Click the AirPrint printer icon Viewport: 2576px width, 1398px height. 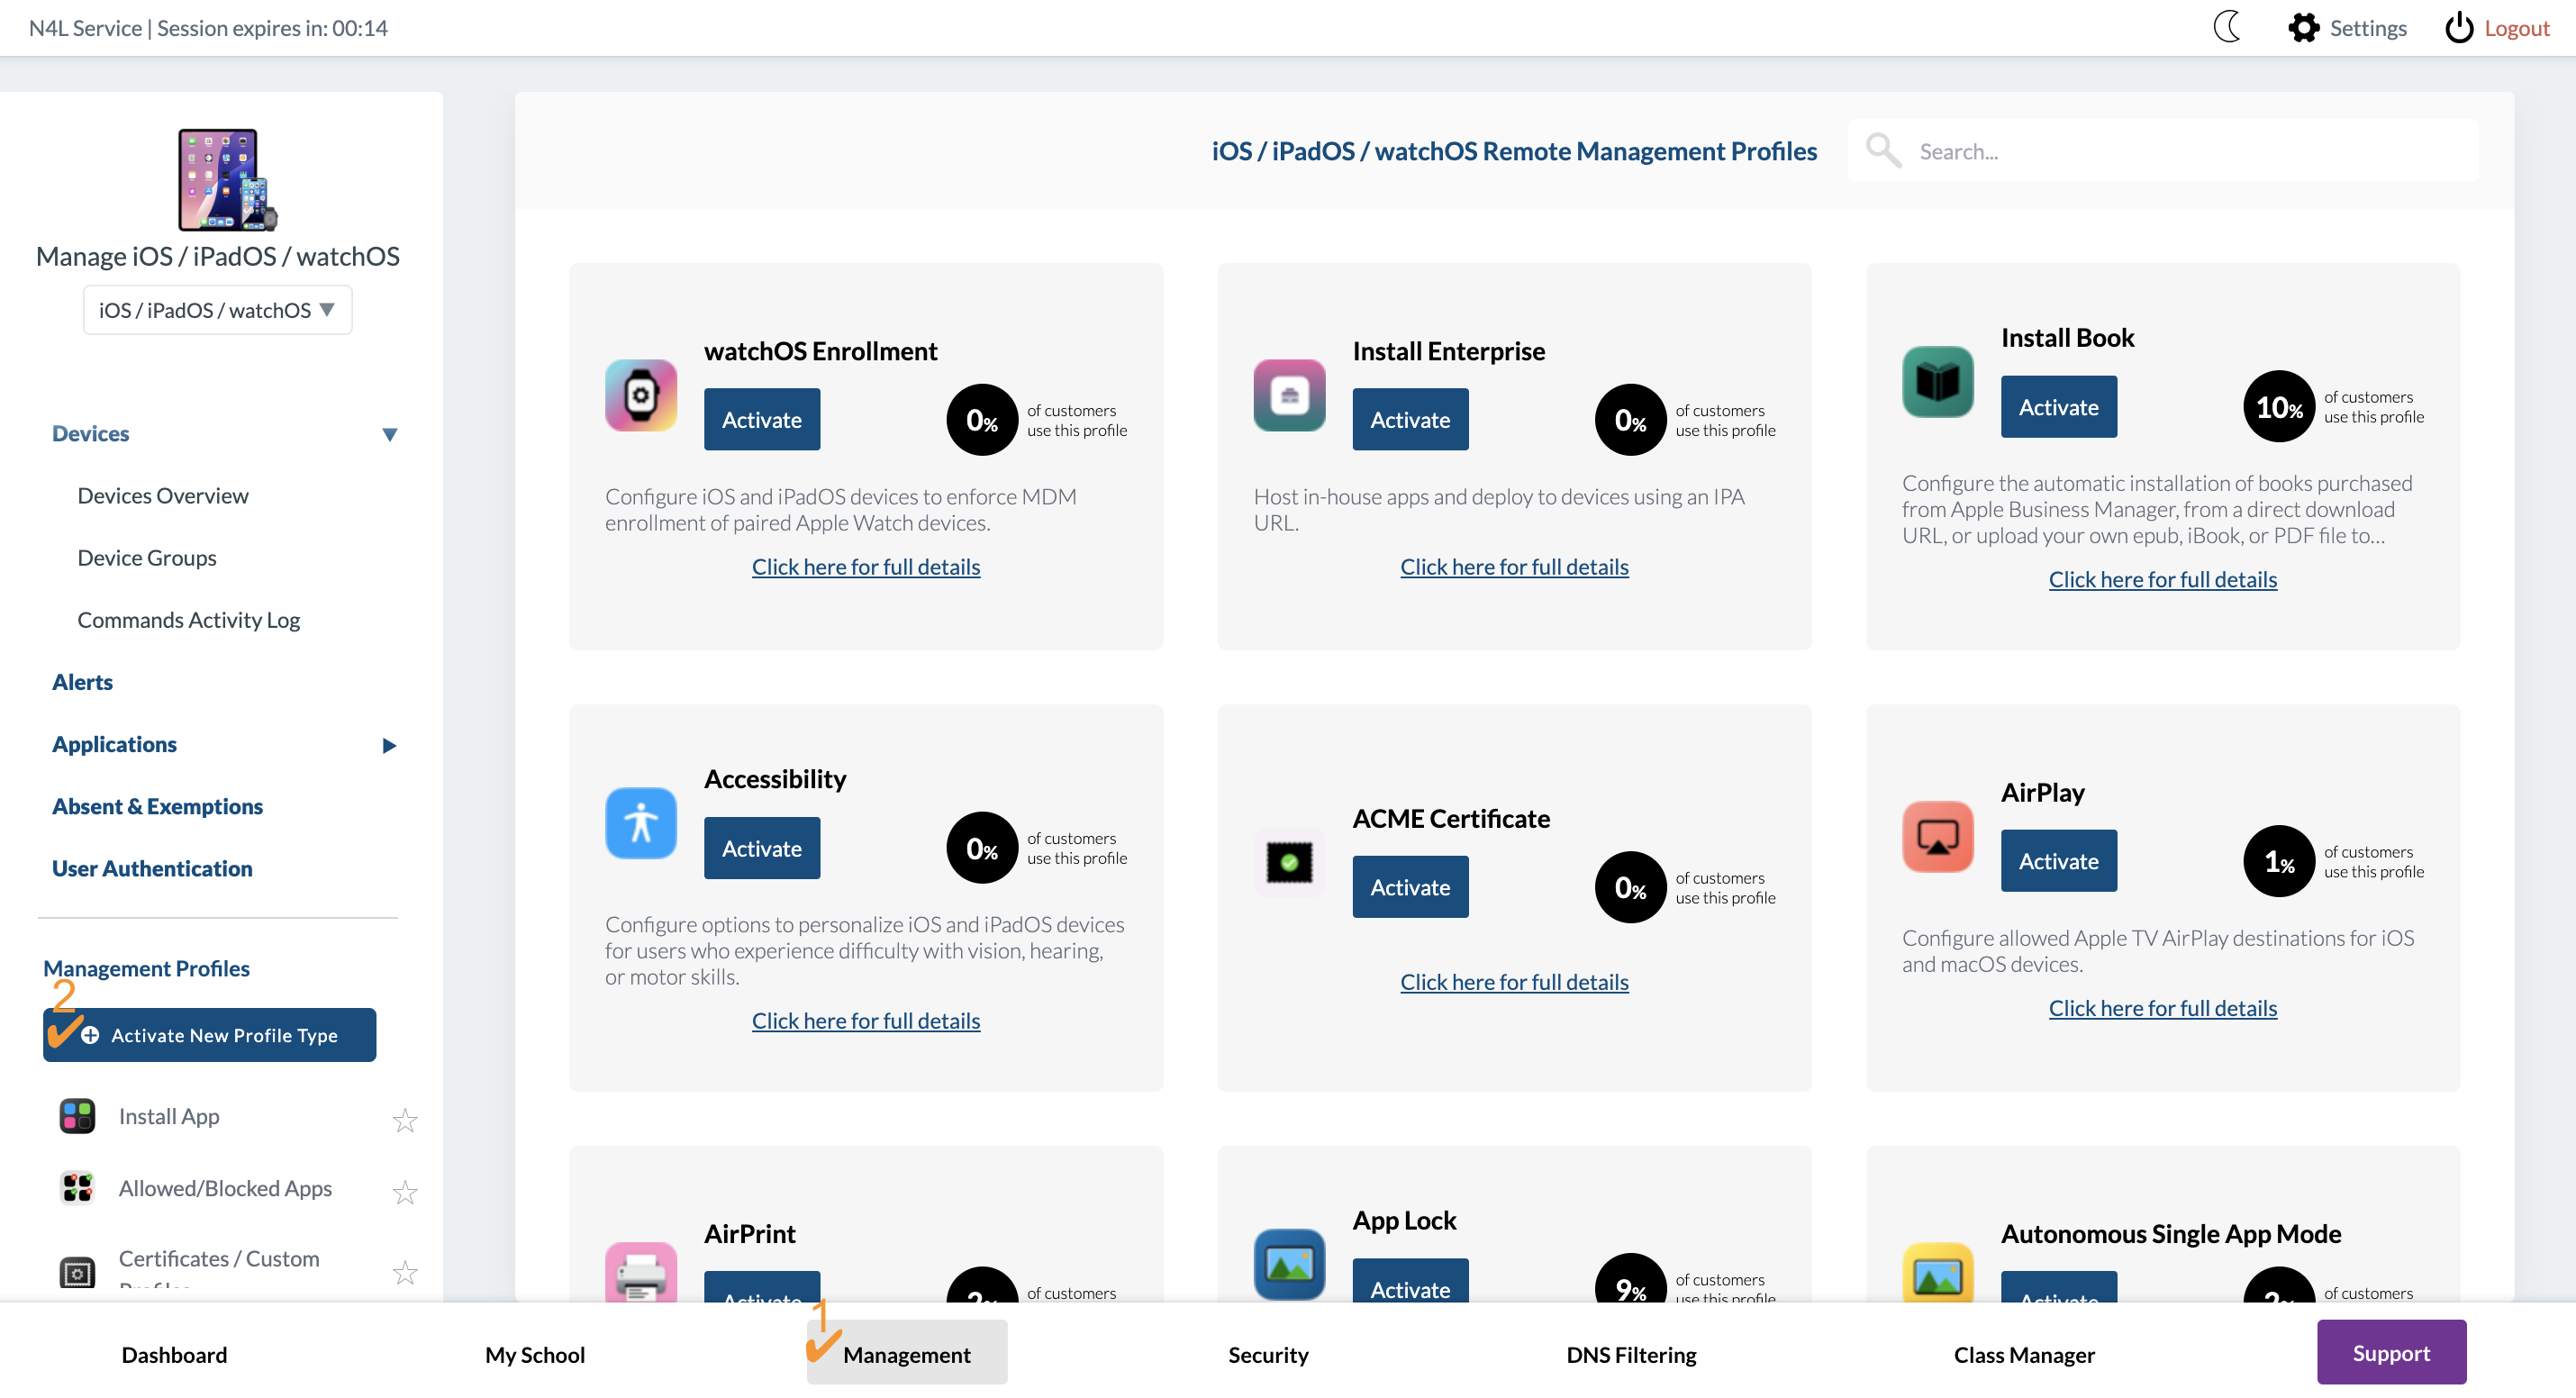pyautogui.click(x=640, y=1270)
